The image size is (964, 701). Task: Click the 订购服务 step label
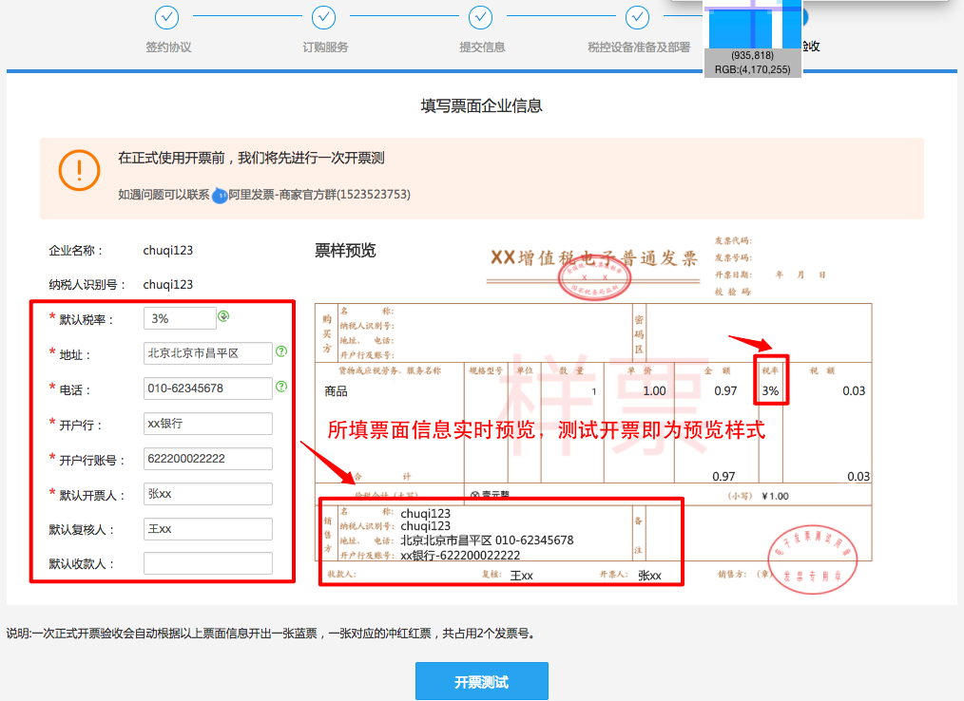point(325,47)
